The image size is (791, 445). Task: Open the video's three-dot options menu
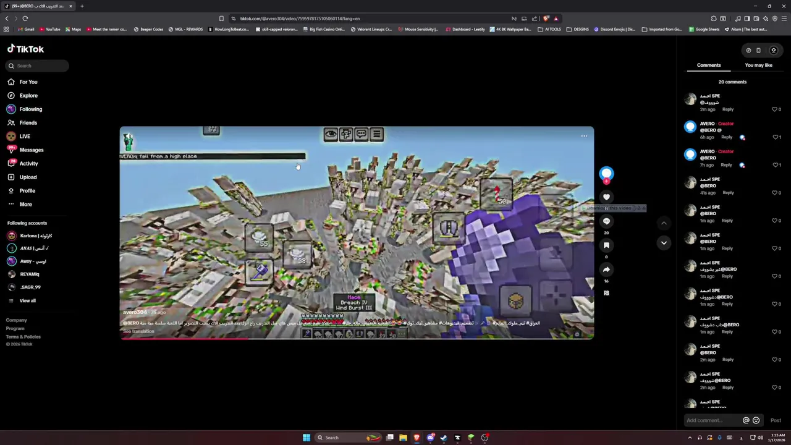(584, 136)
